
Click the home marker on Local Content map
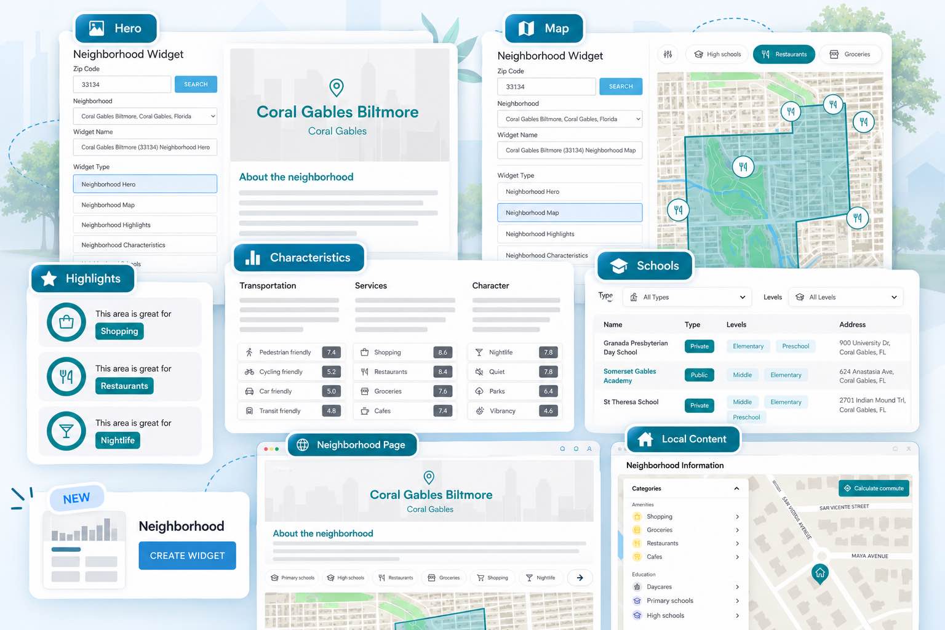820,573
